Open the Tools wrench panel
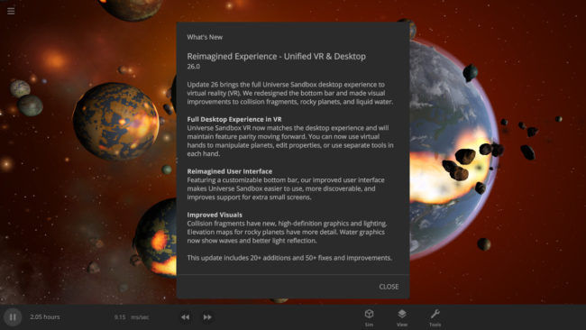 [x=435, y=317]
